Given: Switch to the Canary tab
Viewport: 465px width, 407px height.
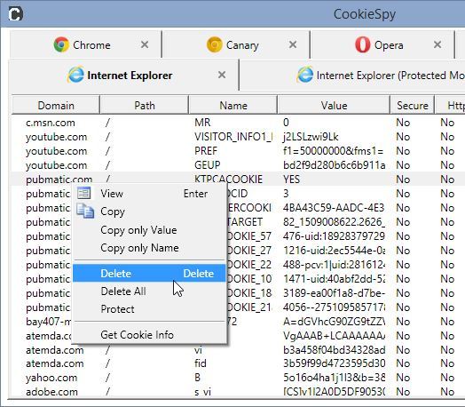Looking at the screenshot, I should pyautogui.click(x=236, y=44).
